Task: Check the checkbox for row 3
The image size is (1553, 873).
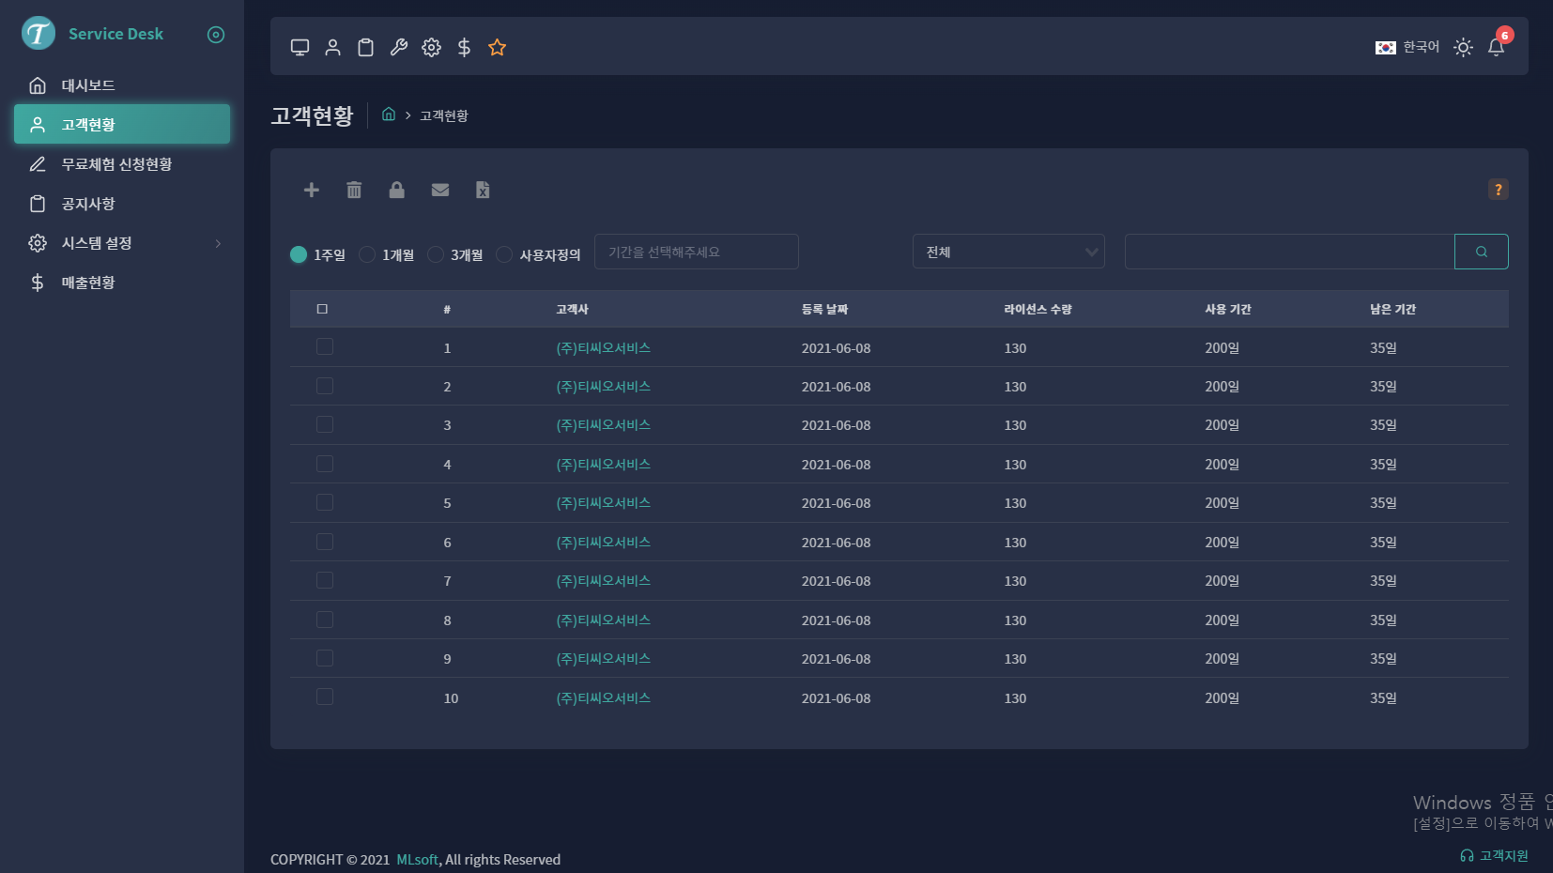Action: [x=325, y=424]
